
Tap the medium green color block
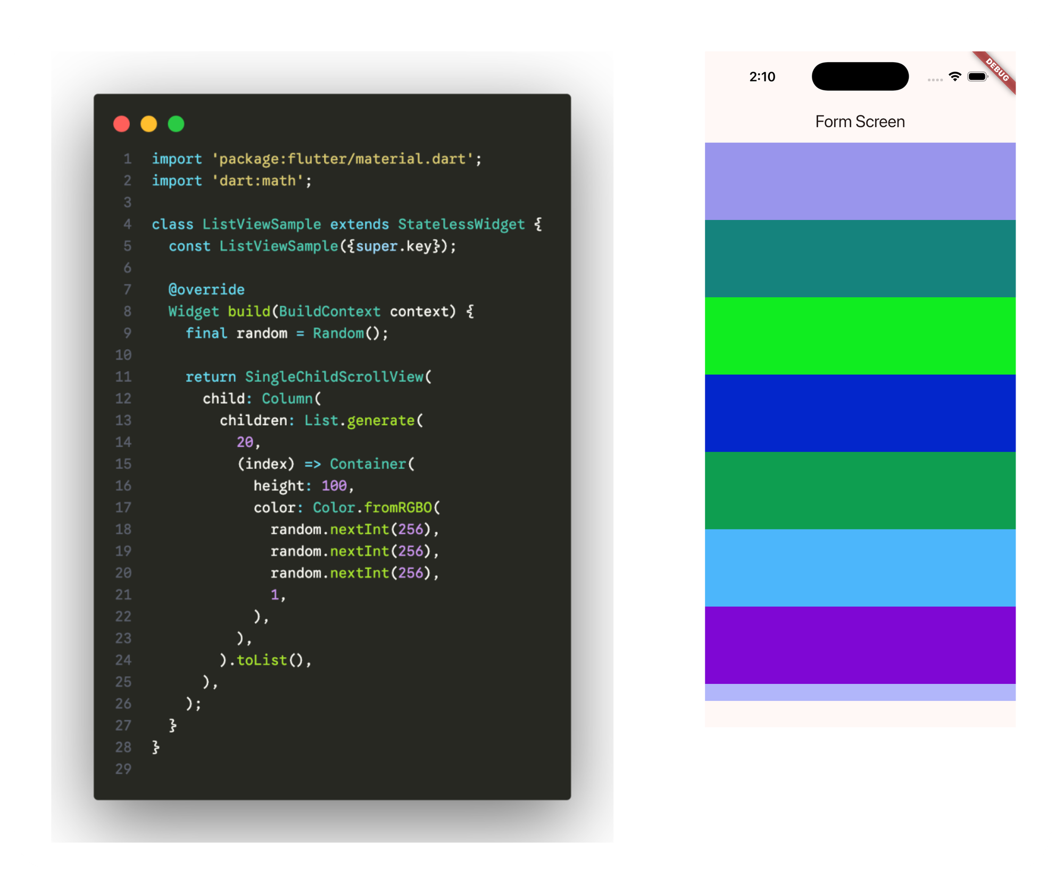pos(860,490)
